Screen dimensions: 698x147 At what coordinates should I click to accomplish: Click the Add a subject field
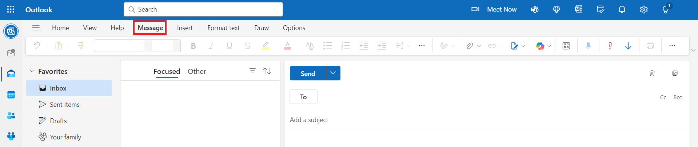(x=487, y=120)
